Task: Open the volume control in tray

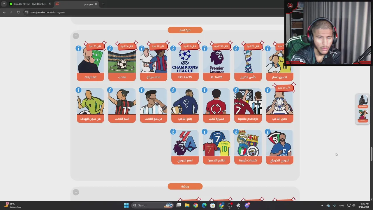Action: 353,205
